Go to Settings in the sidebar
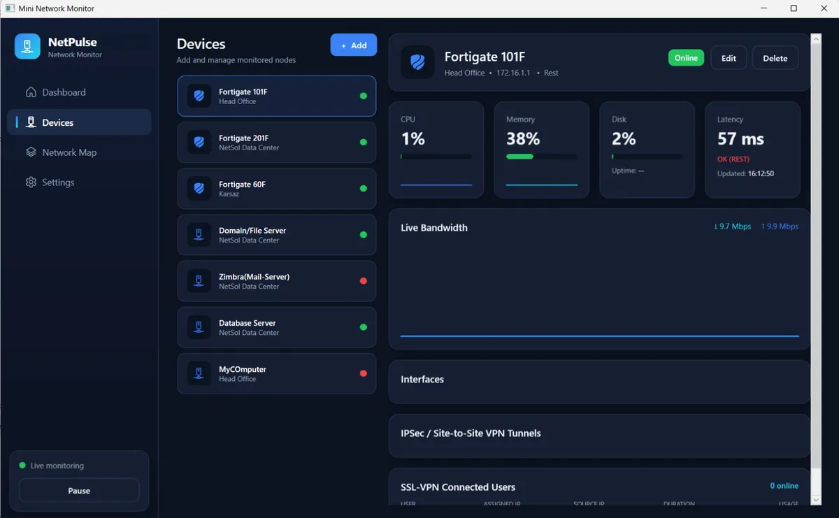This screenshot has width=839, height=518. (x=79, y=182)
